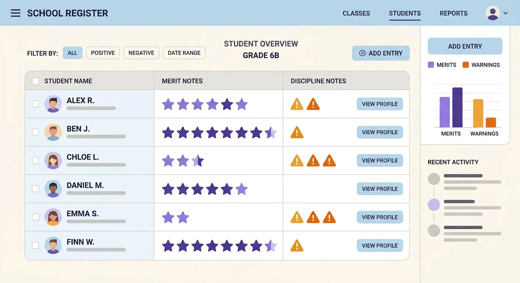Screen dimensions: 520x283
Task: Open the Date Range filter
Action: 184,53
